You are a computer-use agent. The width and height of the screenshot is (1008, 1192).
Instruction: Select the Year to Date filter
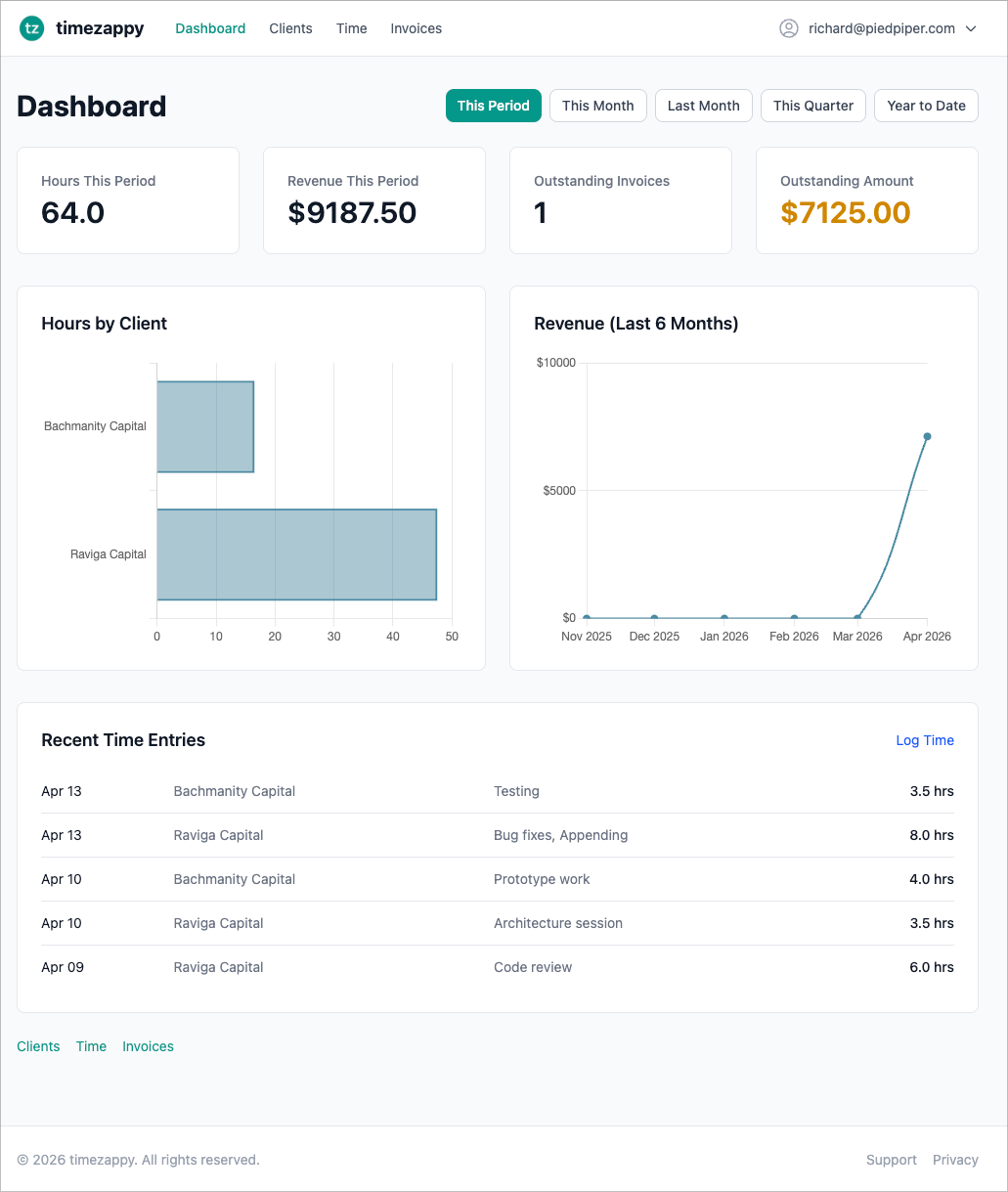pos(926,106)
